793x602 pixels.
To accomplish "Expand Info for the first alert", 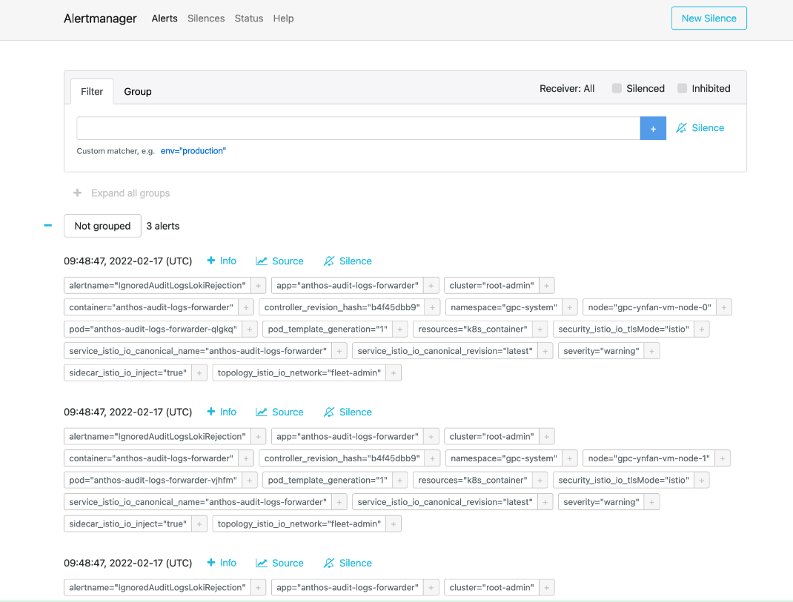I will (221, 261).
